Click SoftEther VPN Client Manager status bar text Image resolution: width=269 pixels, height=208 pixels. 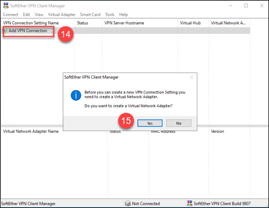point(28,204)
